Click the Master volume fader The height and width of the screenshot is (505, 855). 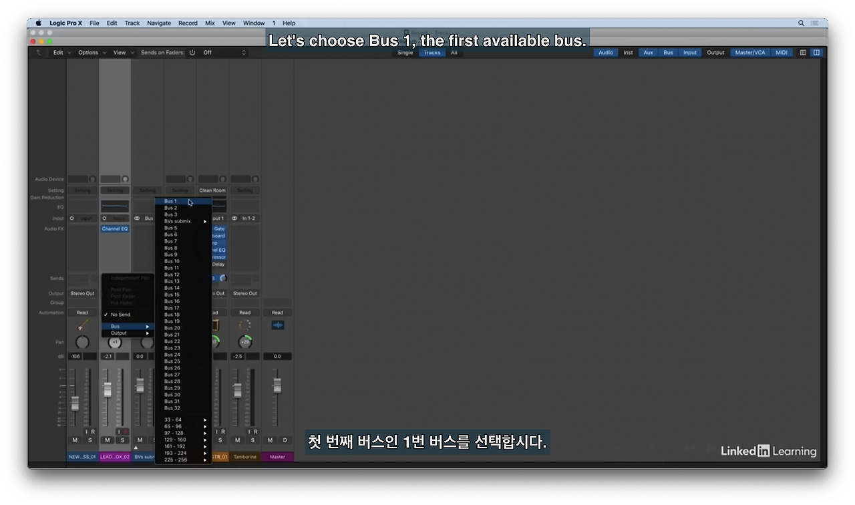click(277, 386)
